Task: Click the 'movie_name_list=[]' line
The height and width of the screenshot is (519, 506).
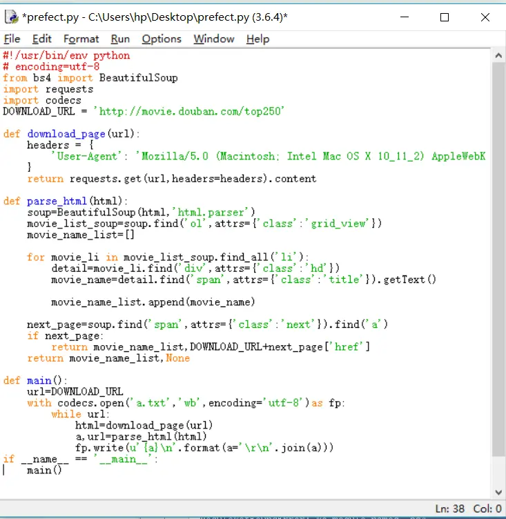Action: (x=81, y=235)
